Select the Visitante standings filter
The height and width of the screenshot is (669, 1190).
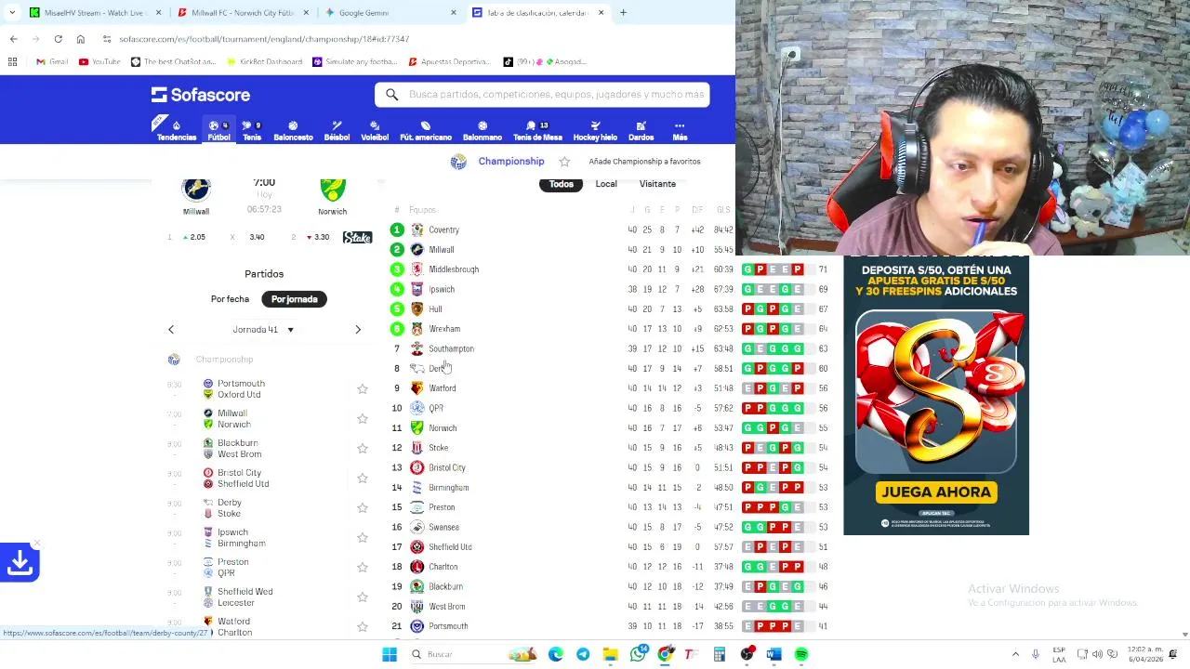(657, 184)
